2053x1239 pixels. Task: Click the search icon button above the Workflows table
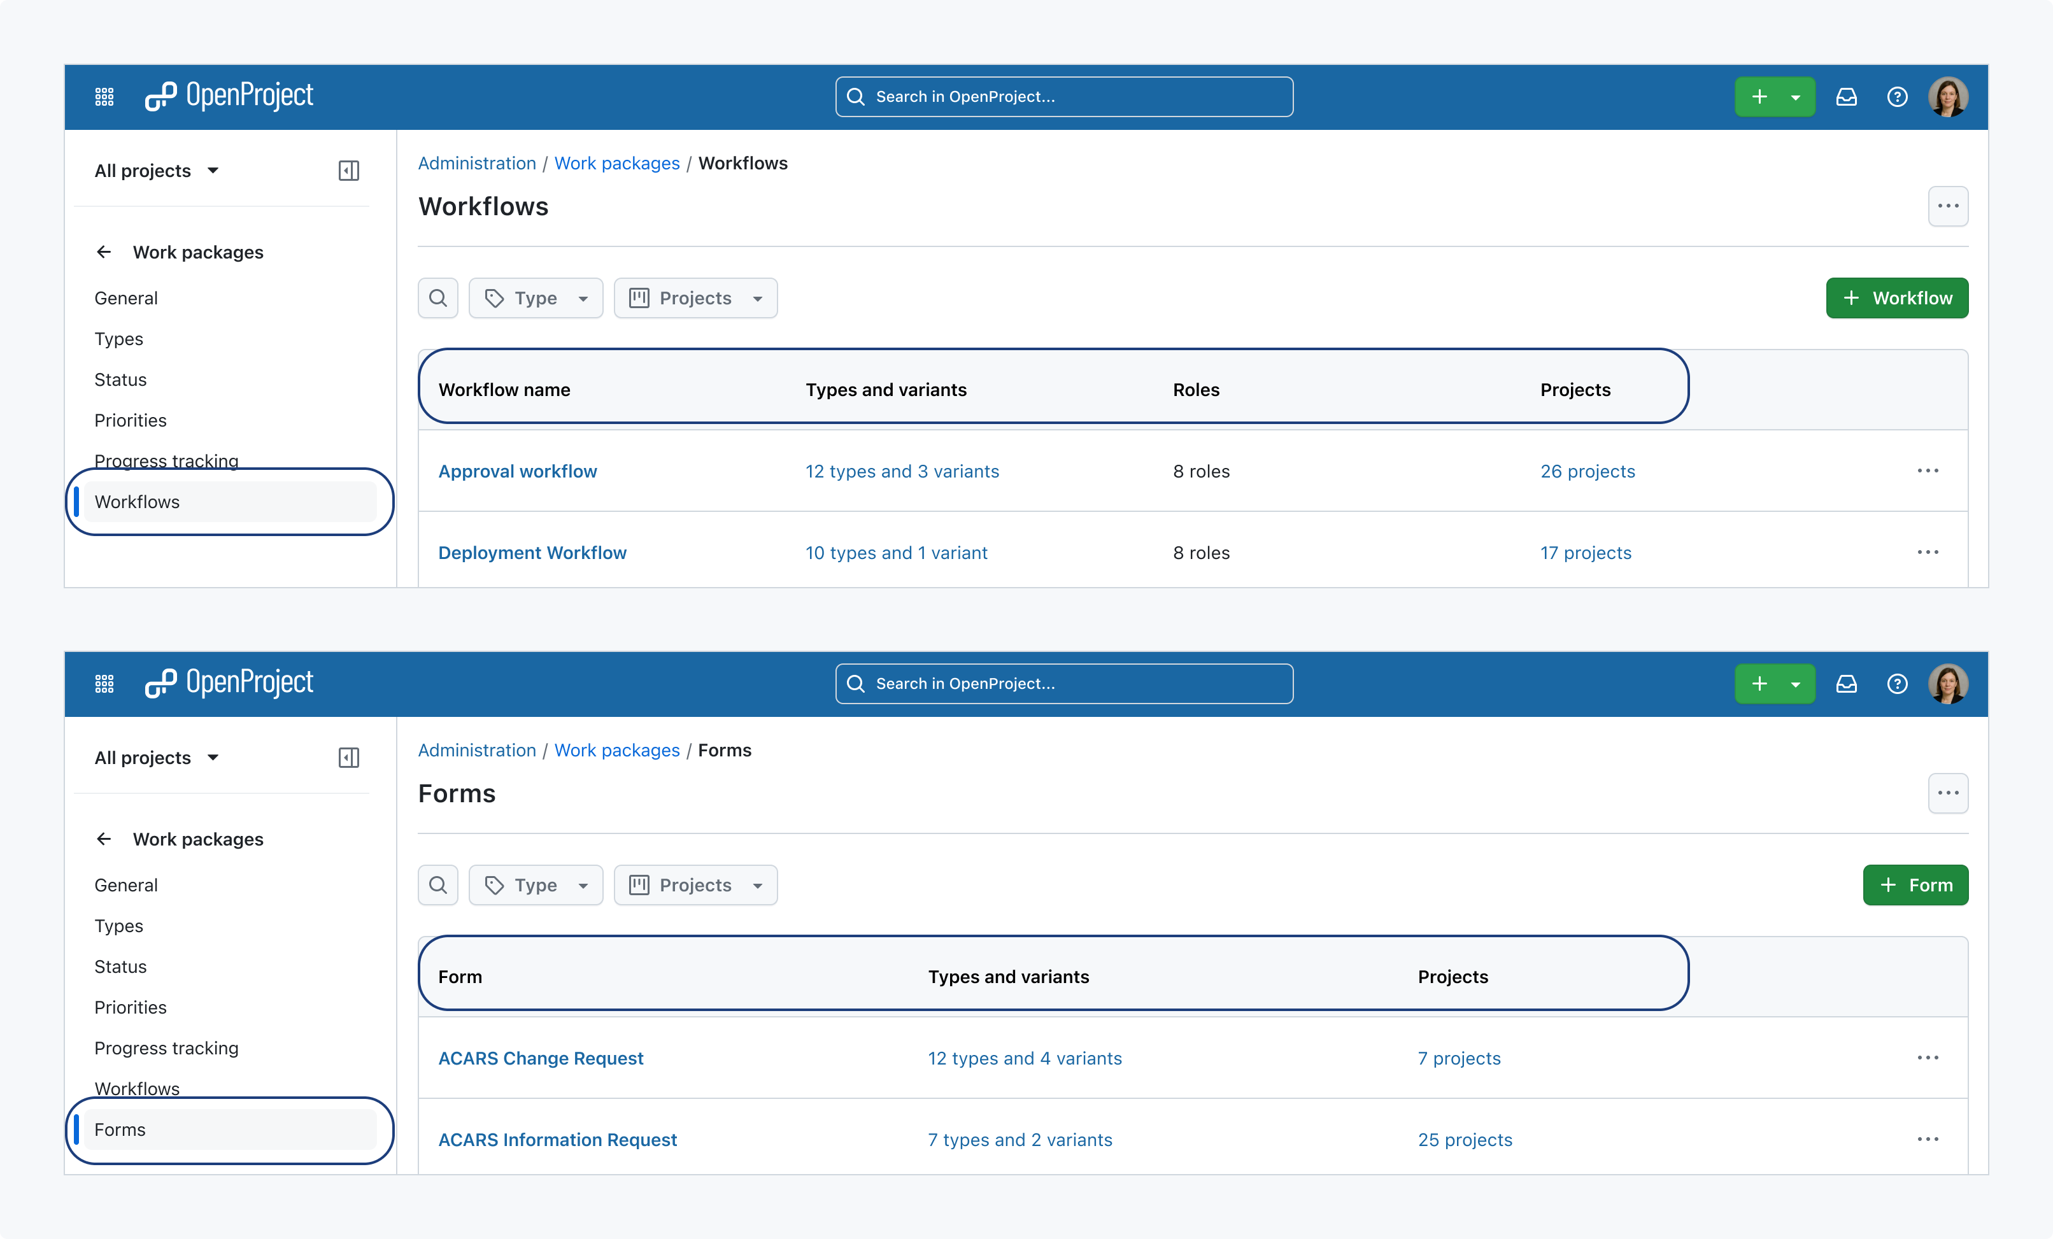pyautogui.click(x=438, y=299)
